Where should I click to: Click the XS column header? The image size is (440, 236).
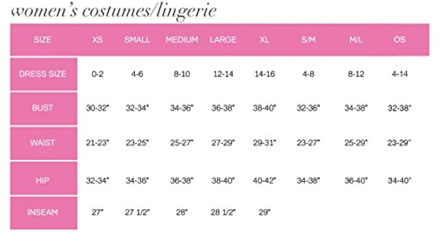(x=98, y=40)
